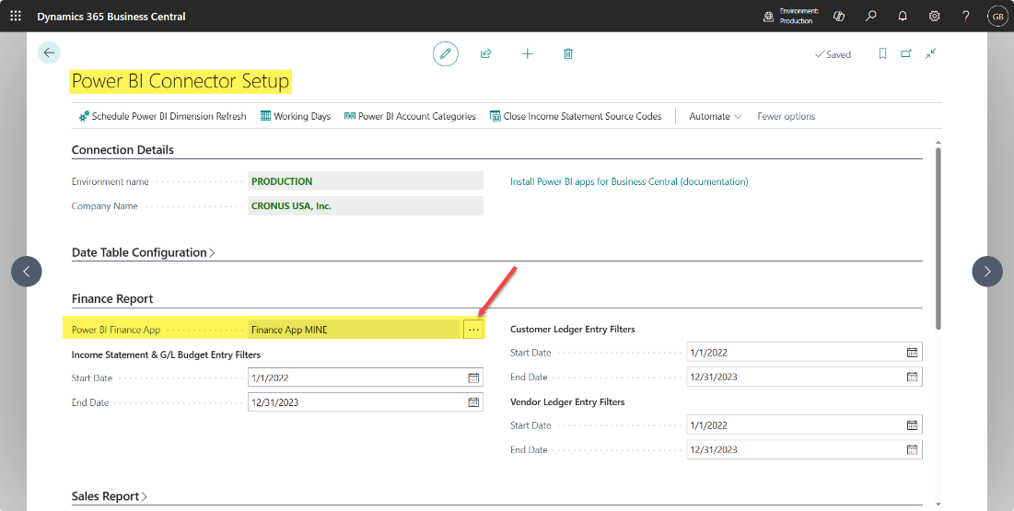
Task: Open Close Income Statement Source Codes
Action: click(x=576, y=116)
